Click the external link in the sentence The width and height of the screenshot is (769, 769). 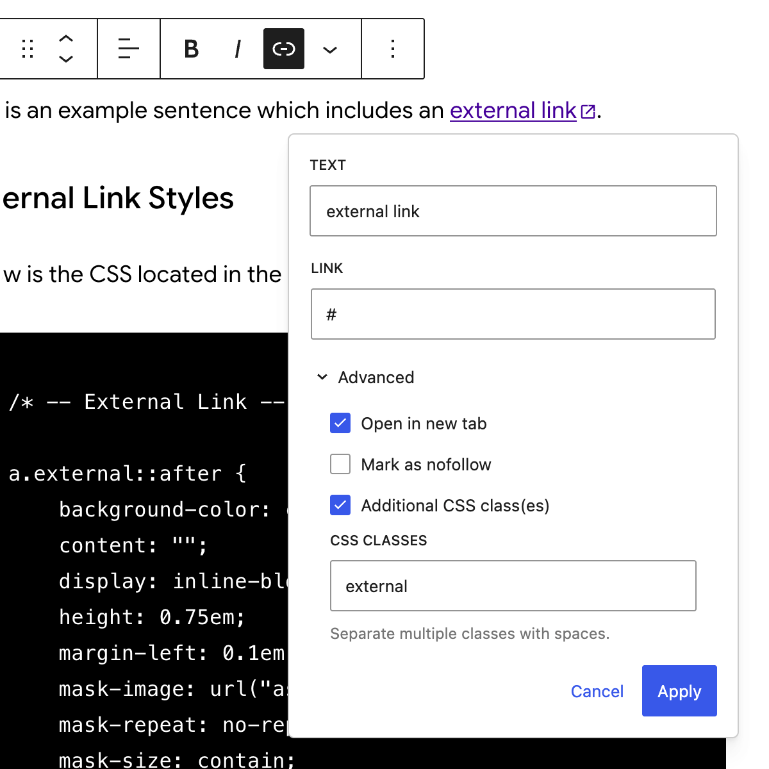point(513,110)
